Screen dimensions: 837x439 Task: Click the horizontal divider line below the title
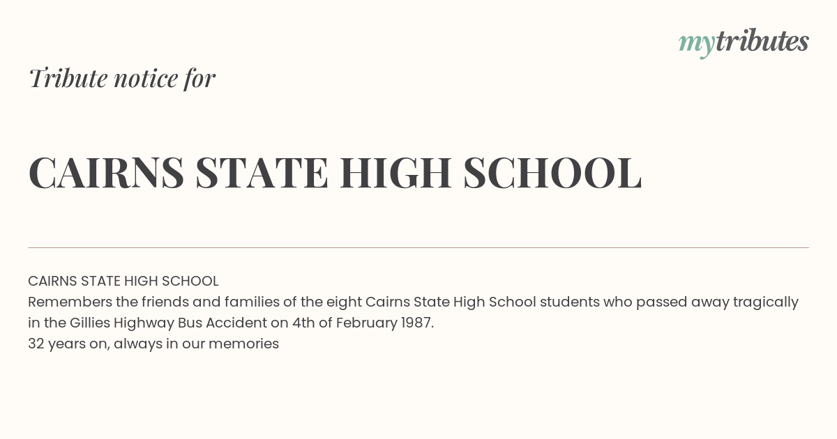coord(418,247)
